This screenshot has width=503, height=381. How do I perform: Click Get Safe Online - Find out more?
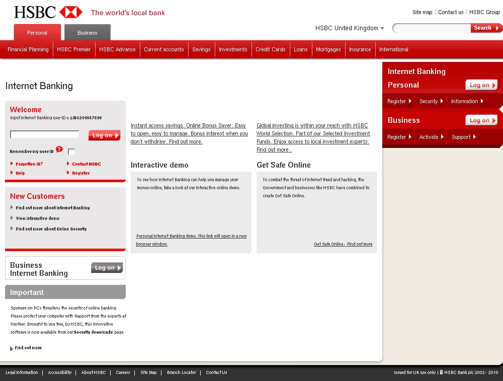[x=343, y=244]
